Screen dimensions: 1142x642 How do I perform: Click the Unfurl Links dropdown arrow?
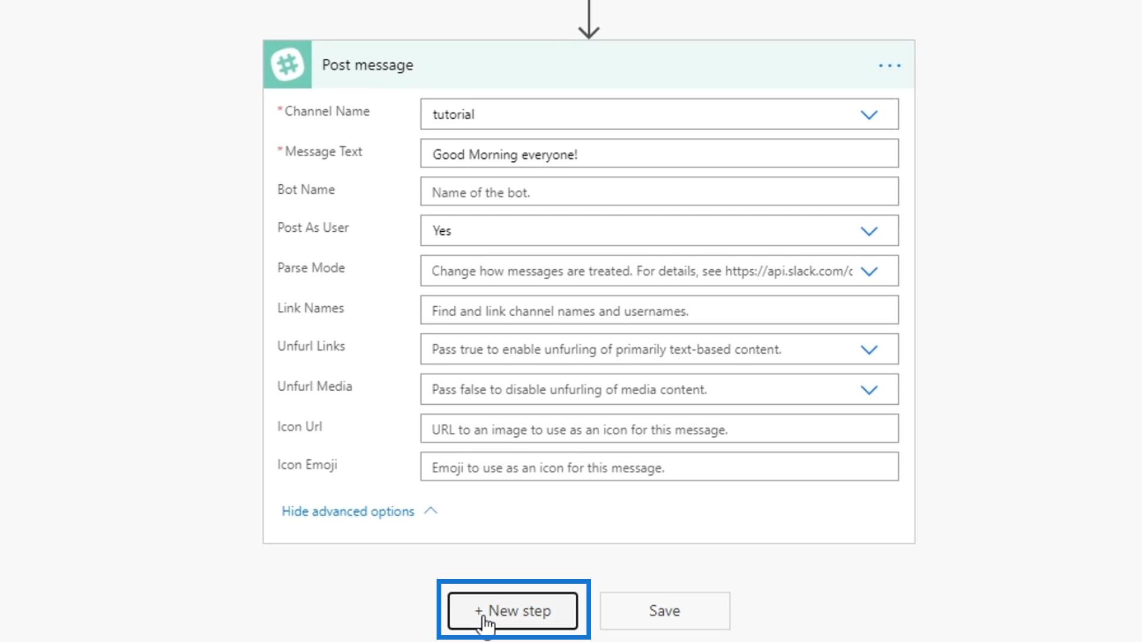869,349
